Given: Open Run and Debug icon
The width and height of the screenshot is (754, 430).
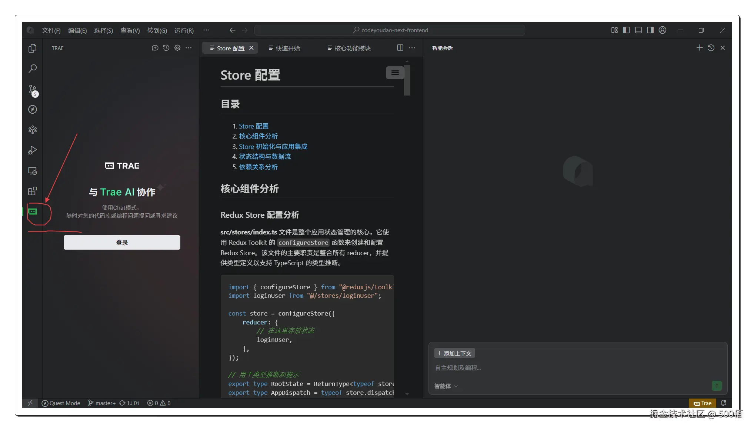Looking at the screenshot, I should point(33,150).
